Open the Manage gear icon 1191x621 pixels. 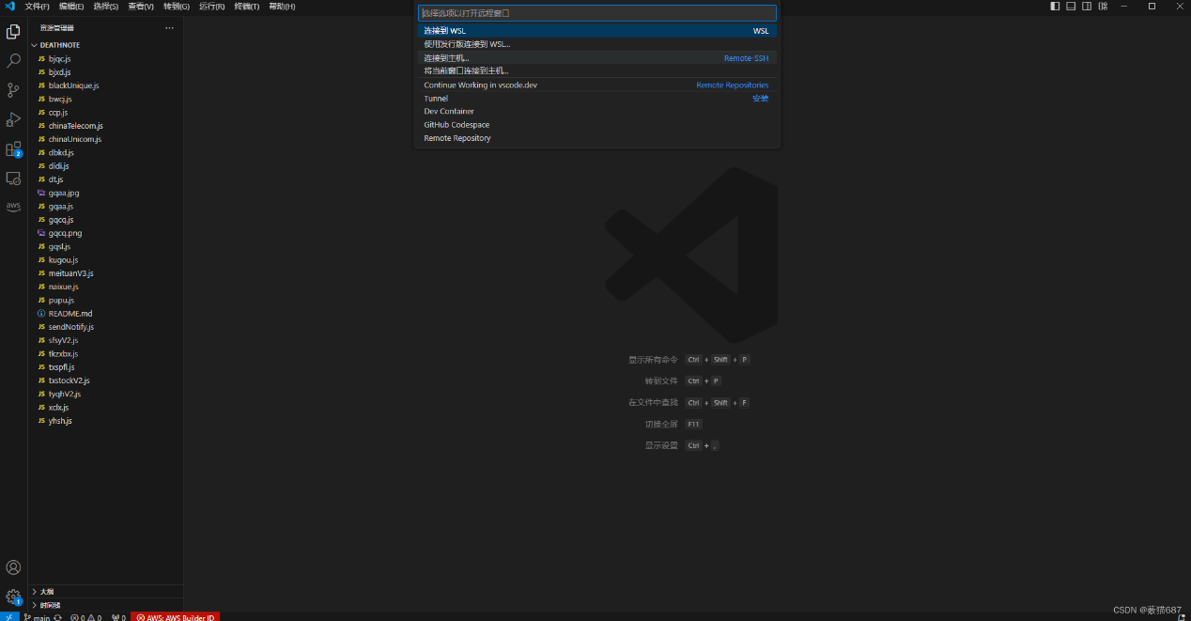click(x=13, y=597)
